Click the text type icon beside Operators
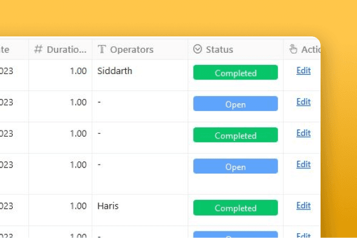Viewport: 357px width, 238px height. 102,49
